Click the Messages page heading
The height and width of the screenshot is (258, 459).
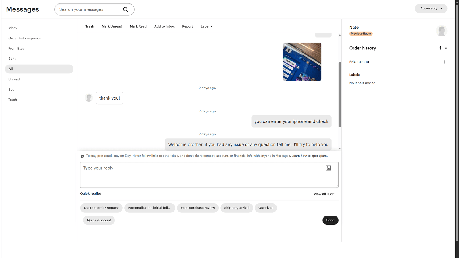tap(23, 9)
